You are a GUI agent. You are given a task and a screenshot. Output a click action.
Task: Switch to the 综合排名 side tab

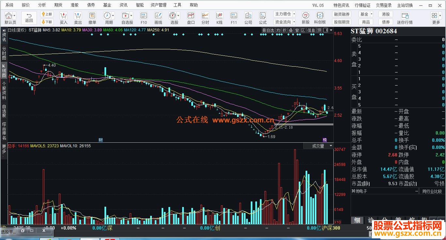[x=4, y=131]
